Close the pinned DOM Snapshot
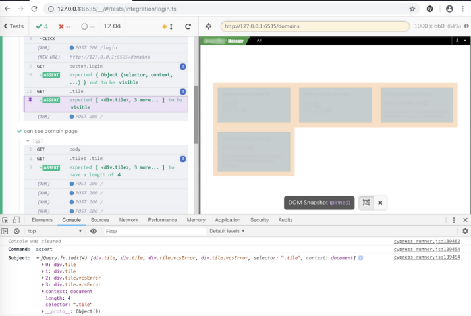This screenshot has width=471, height=316. 380,203
